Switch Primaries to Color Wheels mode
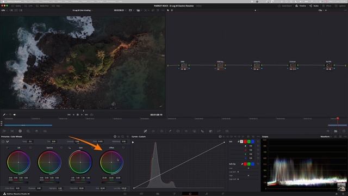348x196 pixels. [x=115, y=137]
